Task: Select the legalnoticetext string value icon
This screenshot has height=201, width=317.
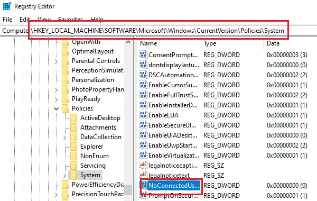Action: 143,175
